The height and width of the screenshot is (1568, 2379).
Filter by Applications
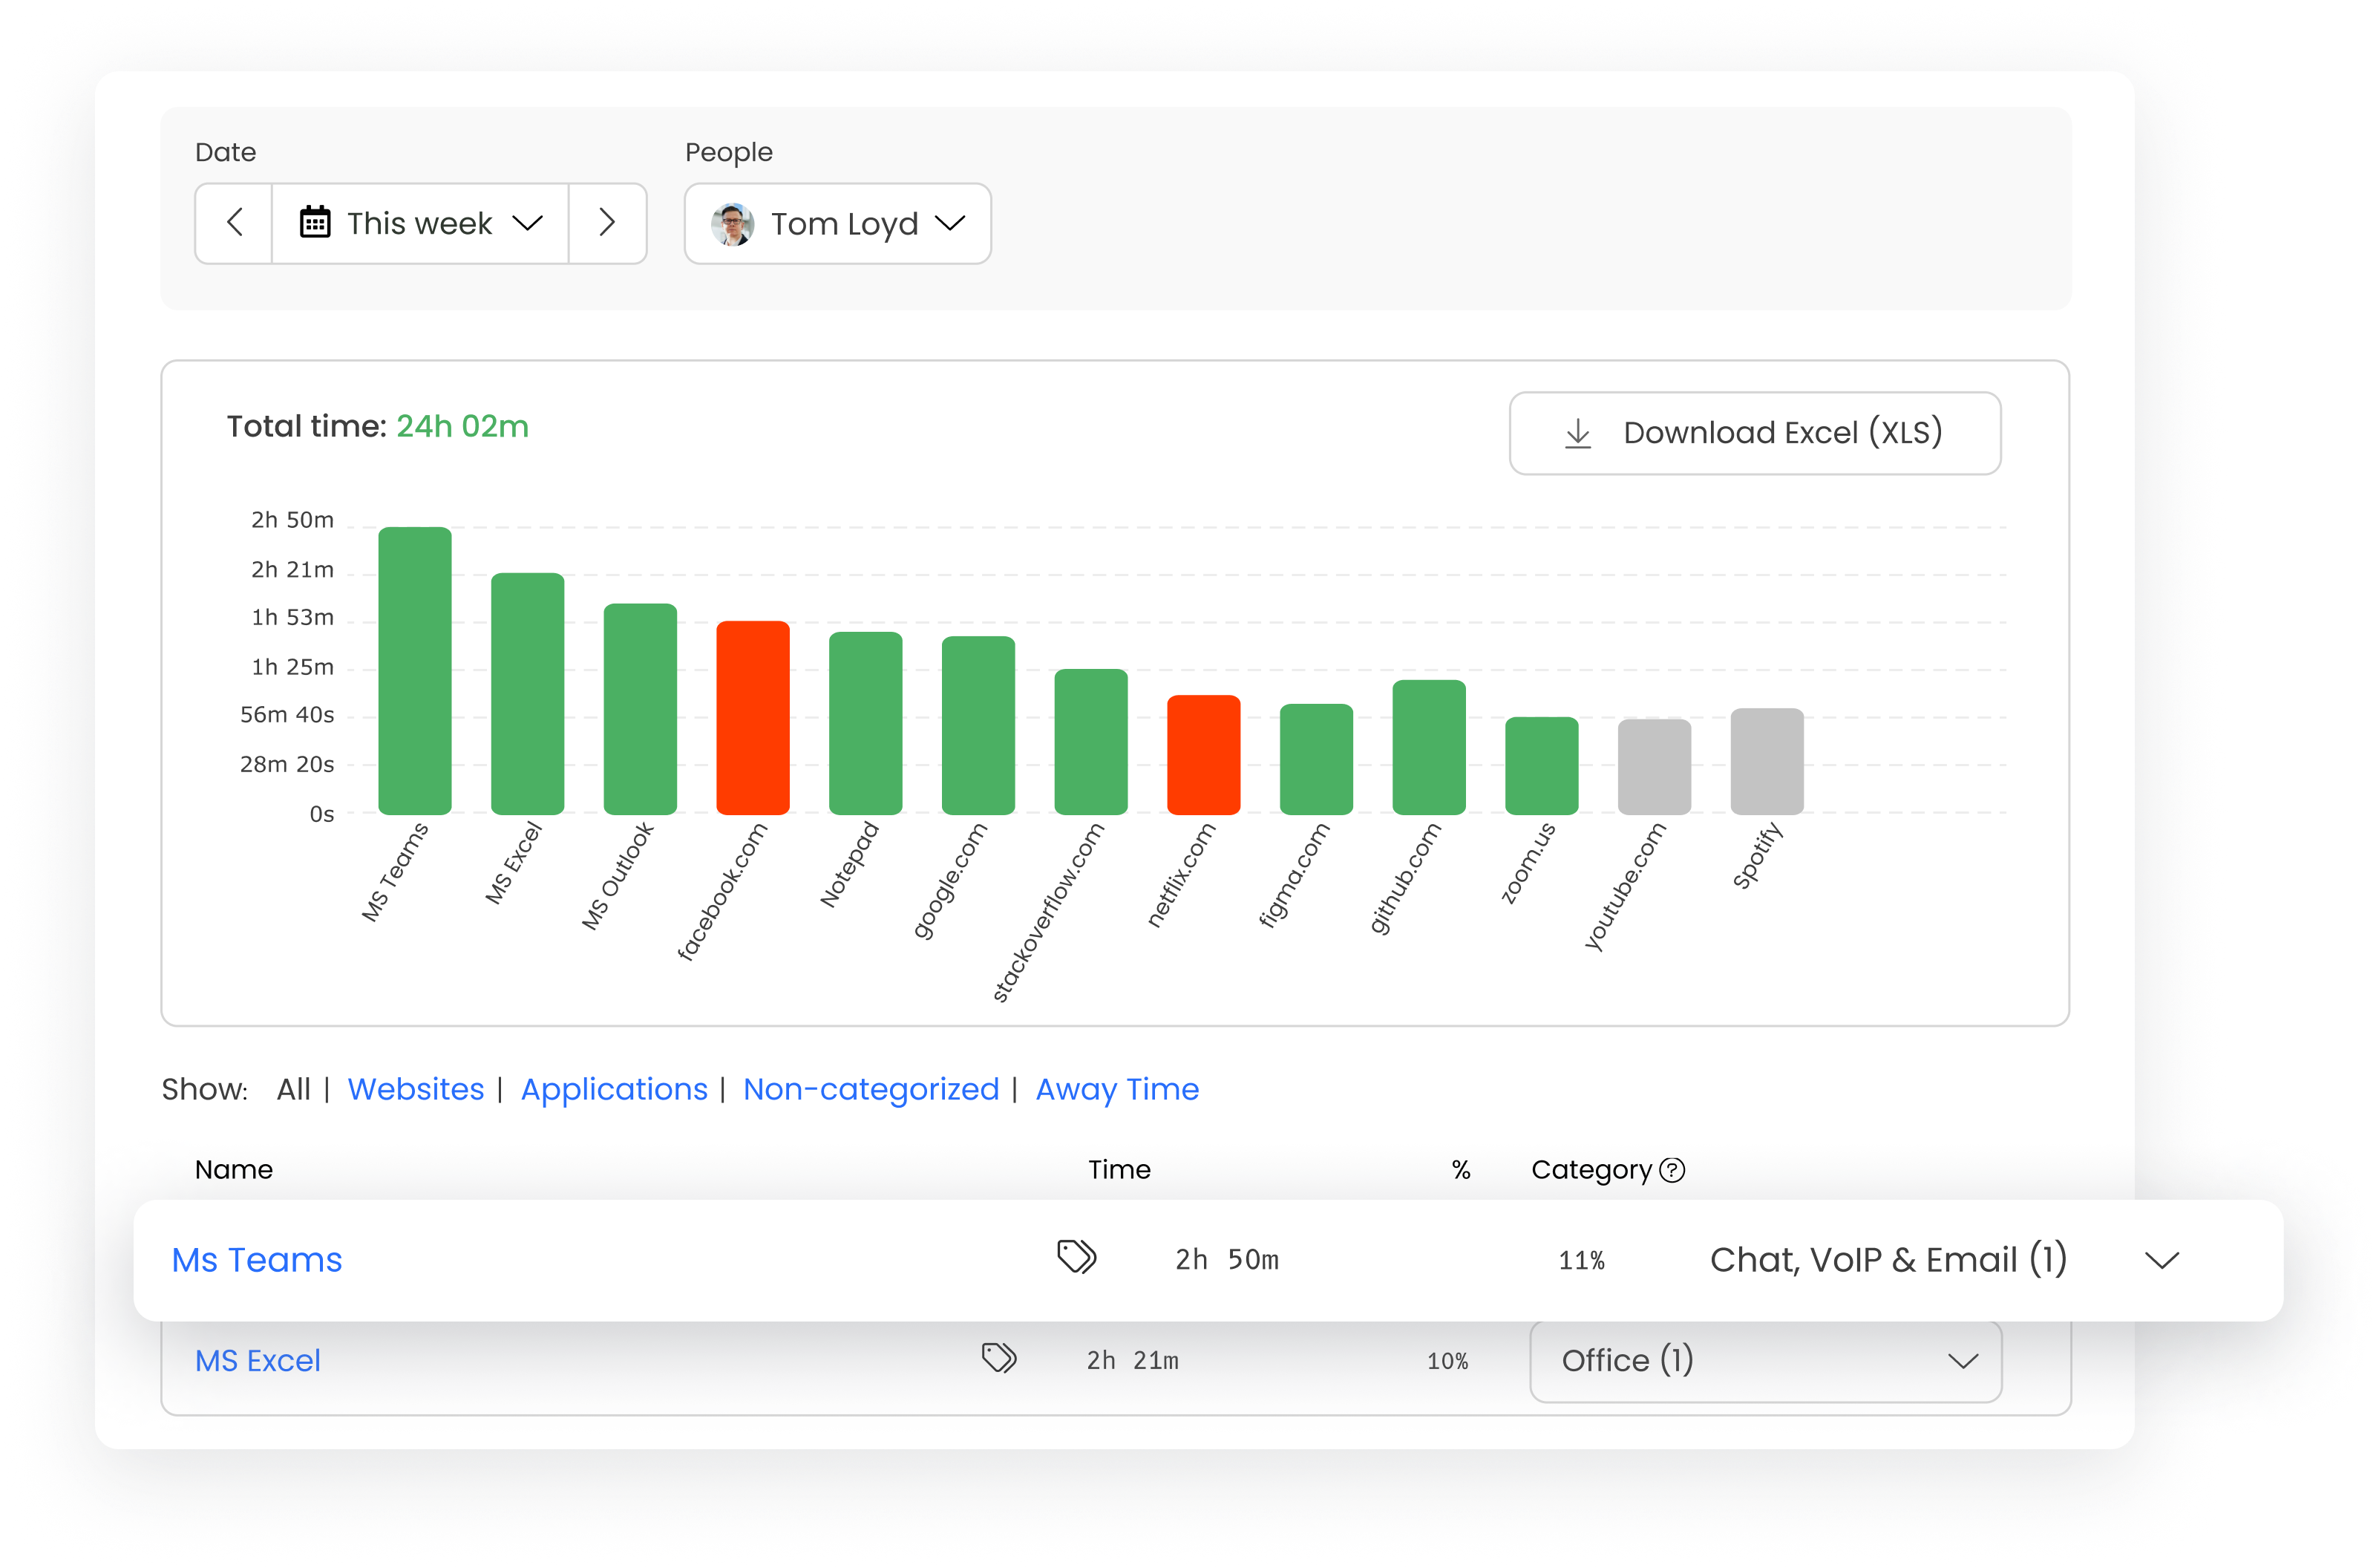pyautogui.click(x=614, y=1089)
